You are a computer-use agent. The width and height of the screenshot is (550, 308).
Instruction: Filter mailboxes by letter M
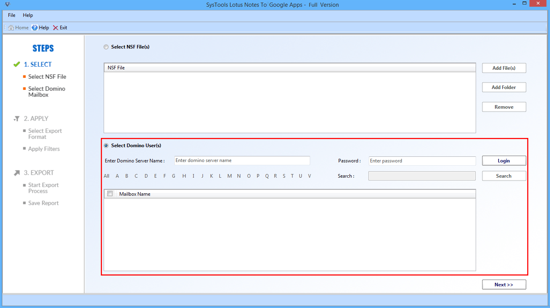229,176
